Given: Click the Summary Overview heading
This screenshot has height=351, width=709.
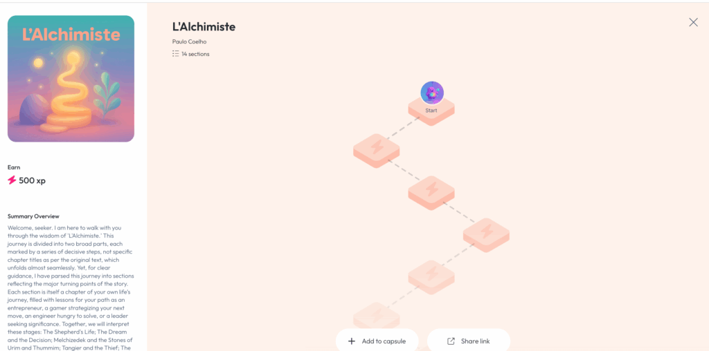Looking at the screenshot, I should [x=33, y=216].
